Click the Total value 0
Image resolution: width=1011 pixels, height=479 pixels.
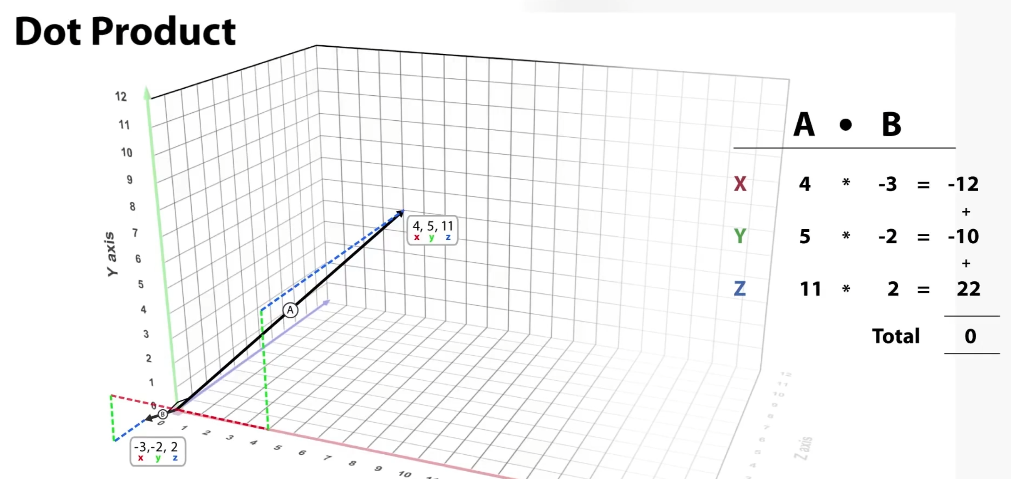coord(970,336)
